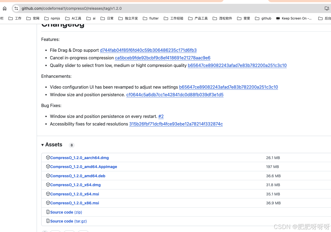Screen dimensions: 331x232
Task: Open the 工作经验 bookmarks folder
Action: coord(174,18)
